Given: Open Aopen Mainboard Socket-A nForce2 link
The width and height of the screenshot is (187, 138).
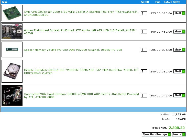Looking at the screenshot, I should 80,32.
